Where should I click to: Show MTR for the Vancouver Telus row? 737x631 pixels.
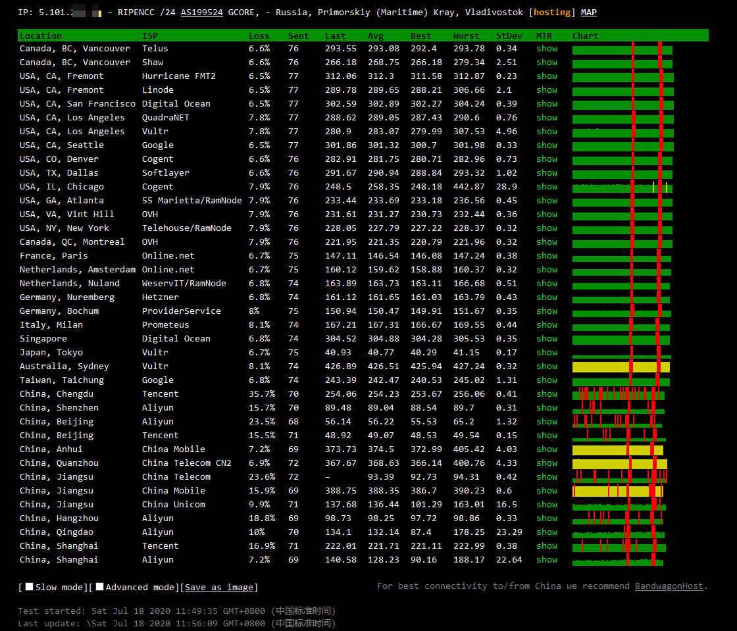[x=546, y=48]
